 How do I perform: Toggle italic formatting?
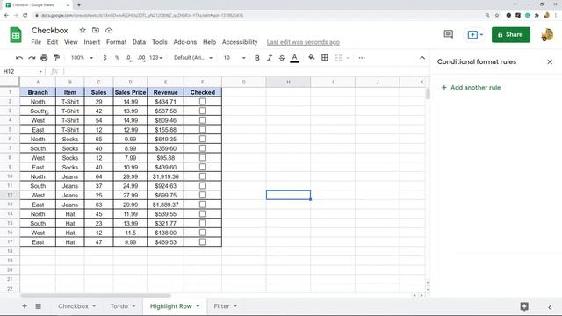[x=270, y=58]
